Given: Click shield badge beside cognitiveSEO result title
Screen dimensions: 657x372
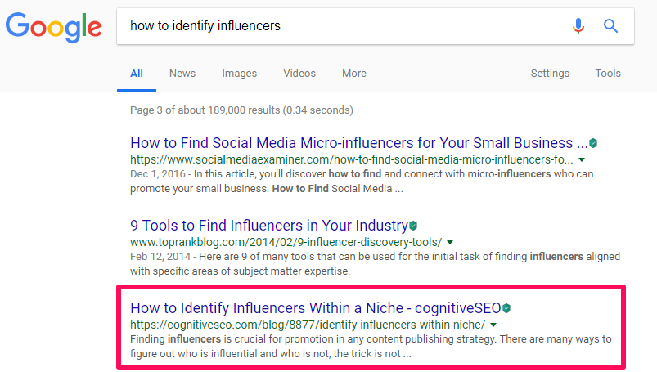Looking at the screenshot, I should 506,308.
